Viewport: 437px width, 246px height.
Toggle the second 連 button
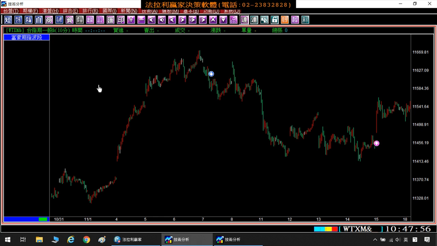pos(254,20)
